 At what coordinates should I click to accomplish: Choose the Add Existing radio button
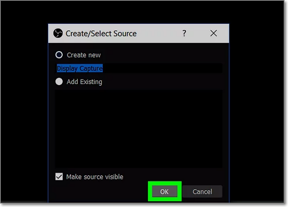coord(59,81)
